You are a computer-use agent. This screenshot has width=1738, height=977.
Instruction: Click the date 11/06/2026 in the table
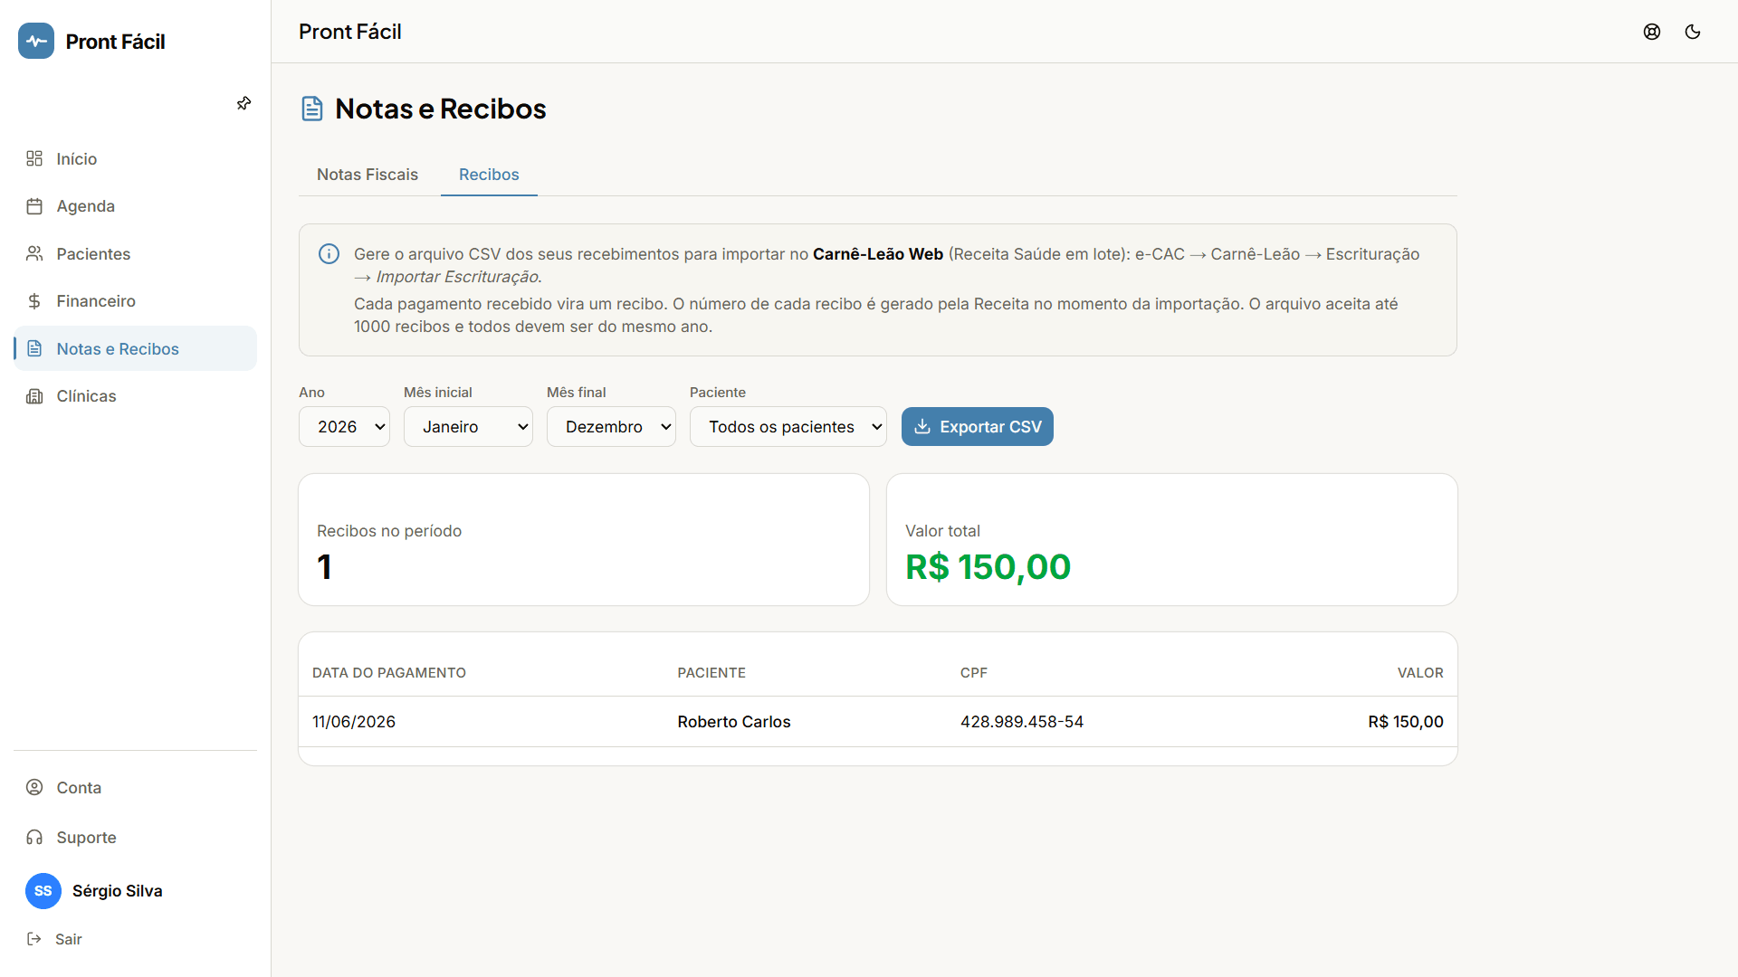354,722
